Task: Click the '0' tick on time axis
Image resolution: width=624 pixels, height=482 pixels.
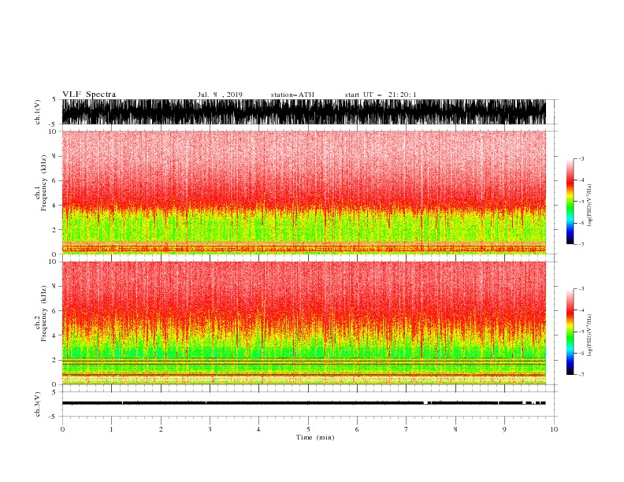Action: click(62, 429)
